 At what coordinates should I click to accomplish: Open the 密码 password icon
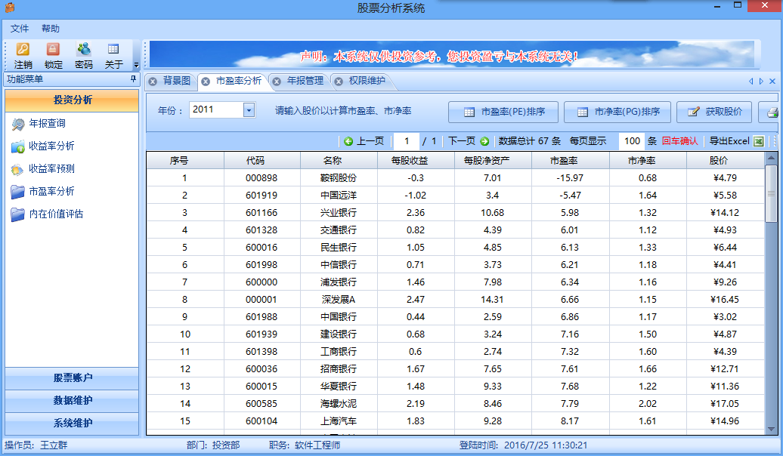(x=83, y=49)
